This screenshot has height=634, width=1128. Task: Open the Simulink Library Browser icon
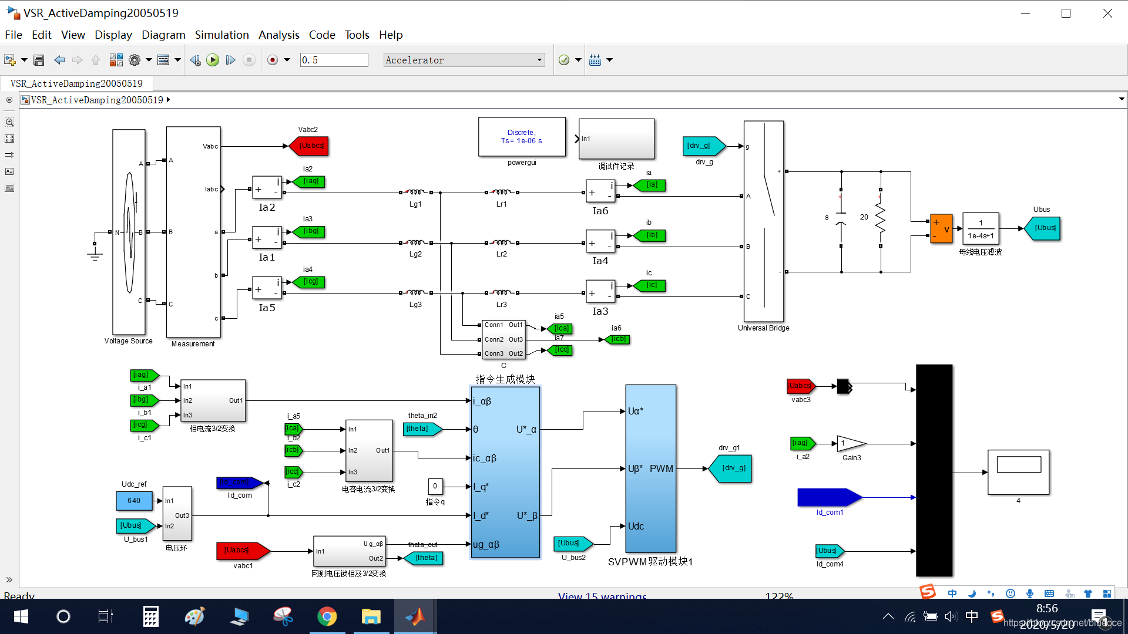point(116,59)
